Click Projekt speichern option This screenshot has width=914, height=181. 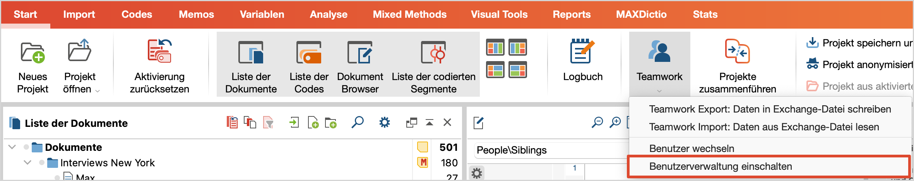point(859,43)
